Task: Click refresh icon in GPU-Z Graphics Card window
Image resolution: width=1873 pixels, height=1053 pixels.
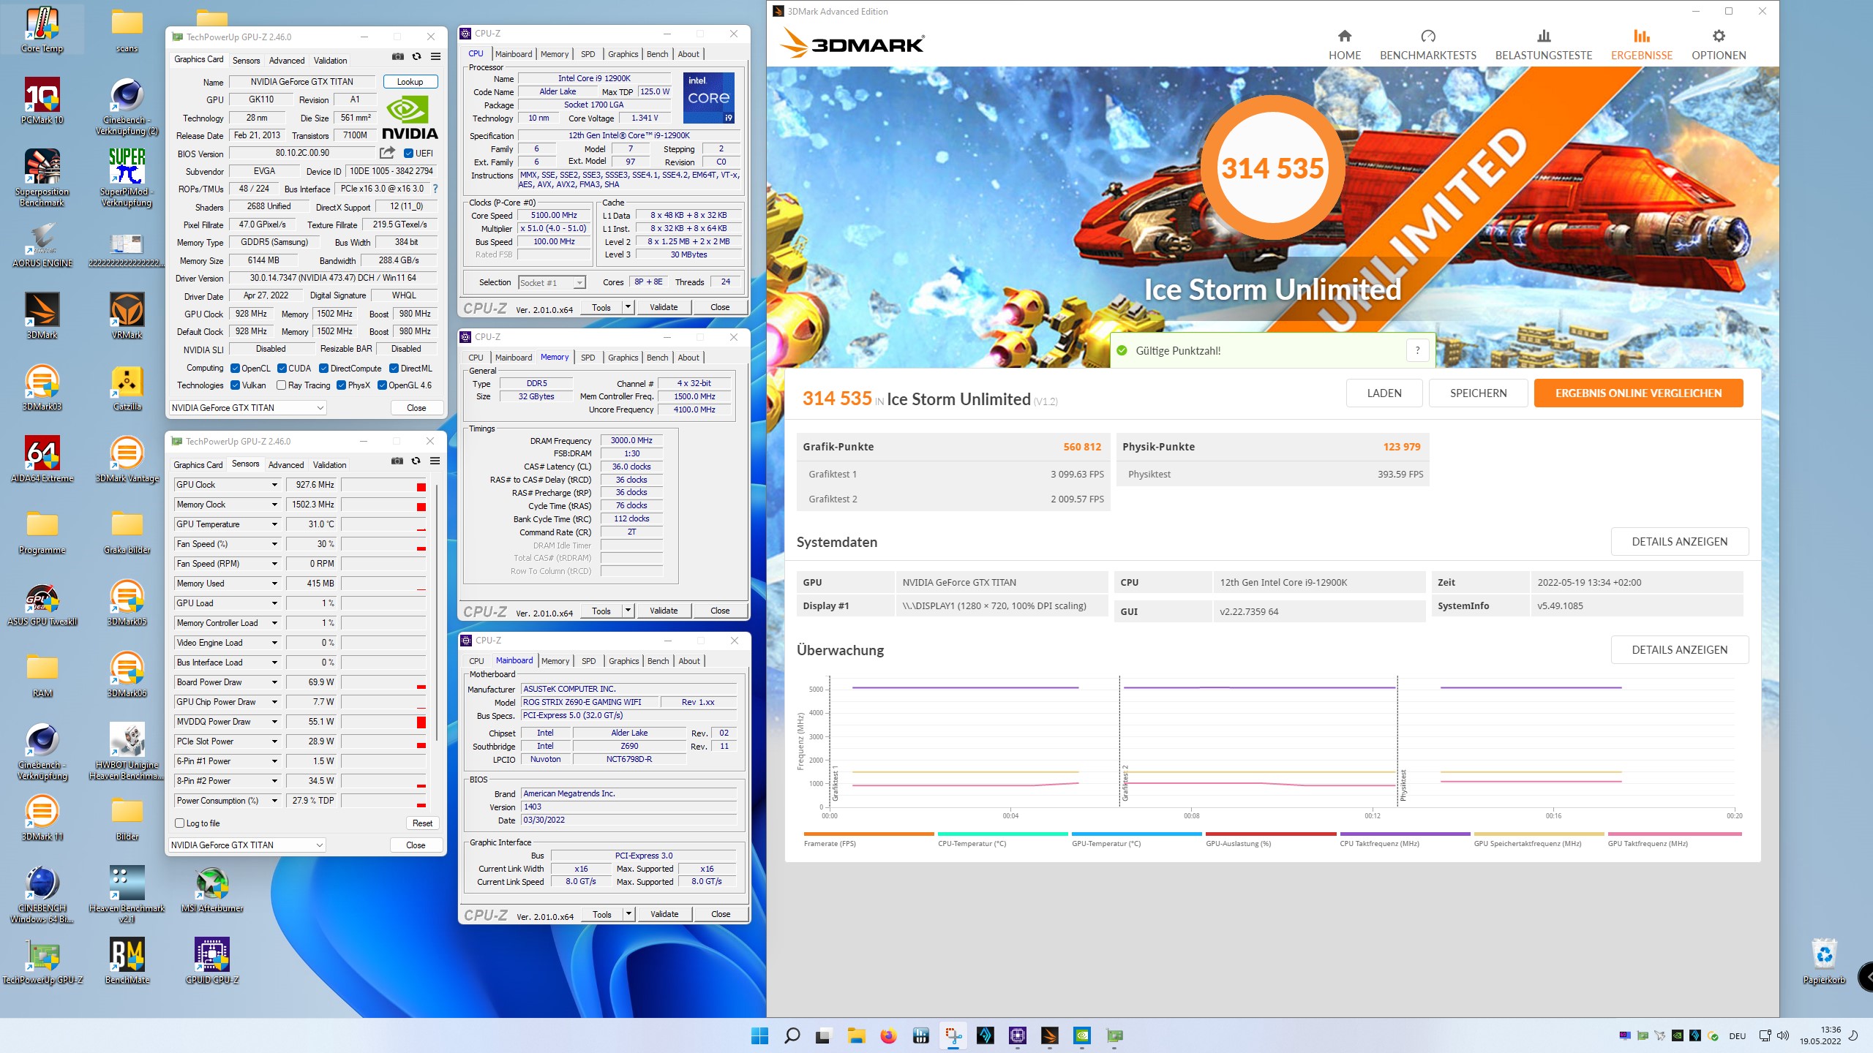Action: click(x=416, y=56)
